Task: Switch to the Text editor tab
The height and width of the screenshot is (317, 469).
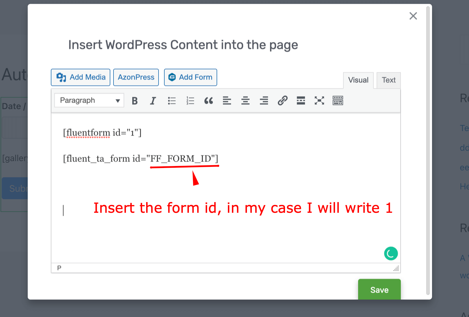Action: (x=388, y=80)
